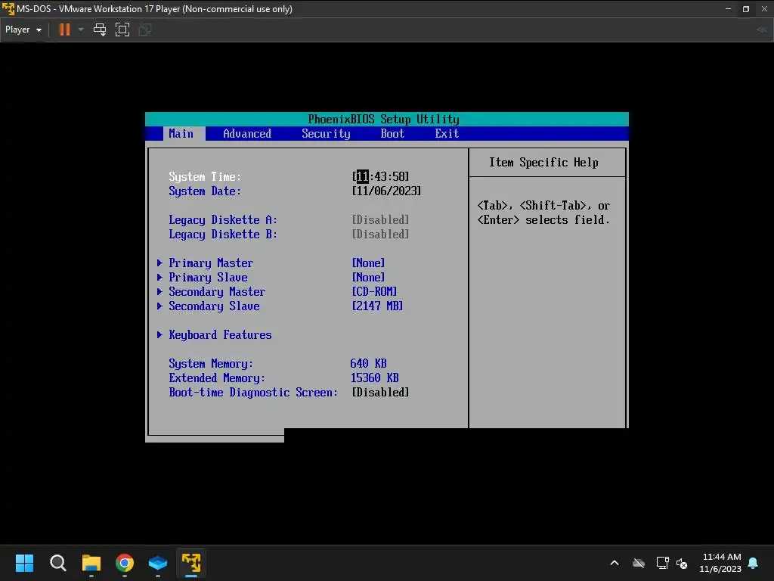Open the Keyboard Features submenu label

coord(220,334)
